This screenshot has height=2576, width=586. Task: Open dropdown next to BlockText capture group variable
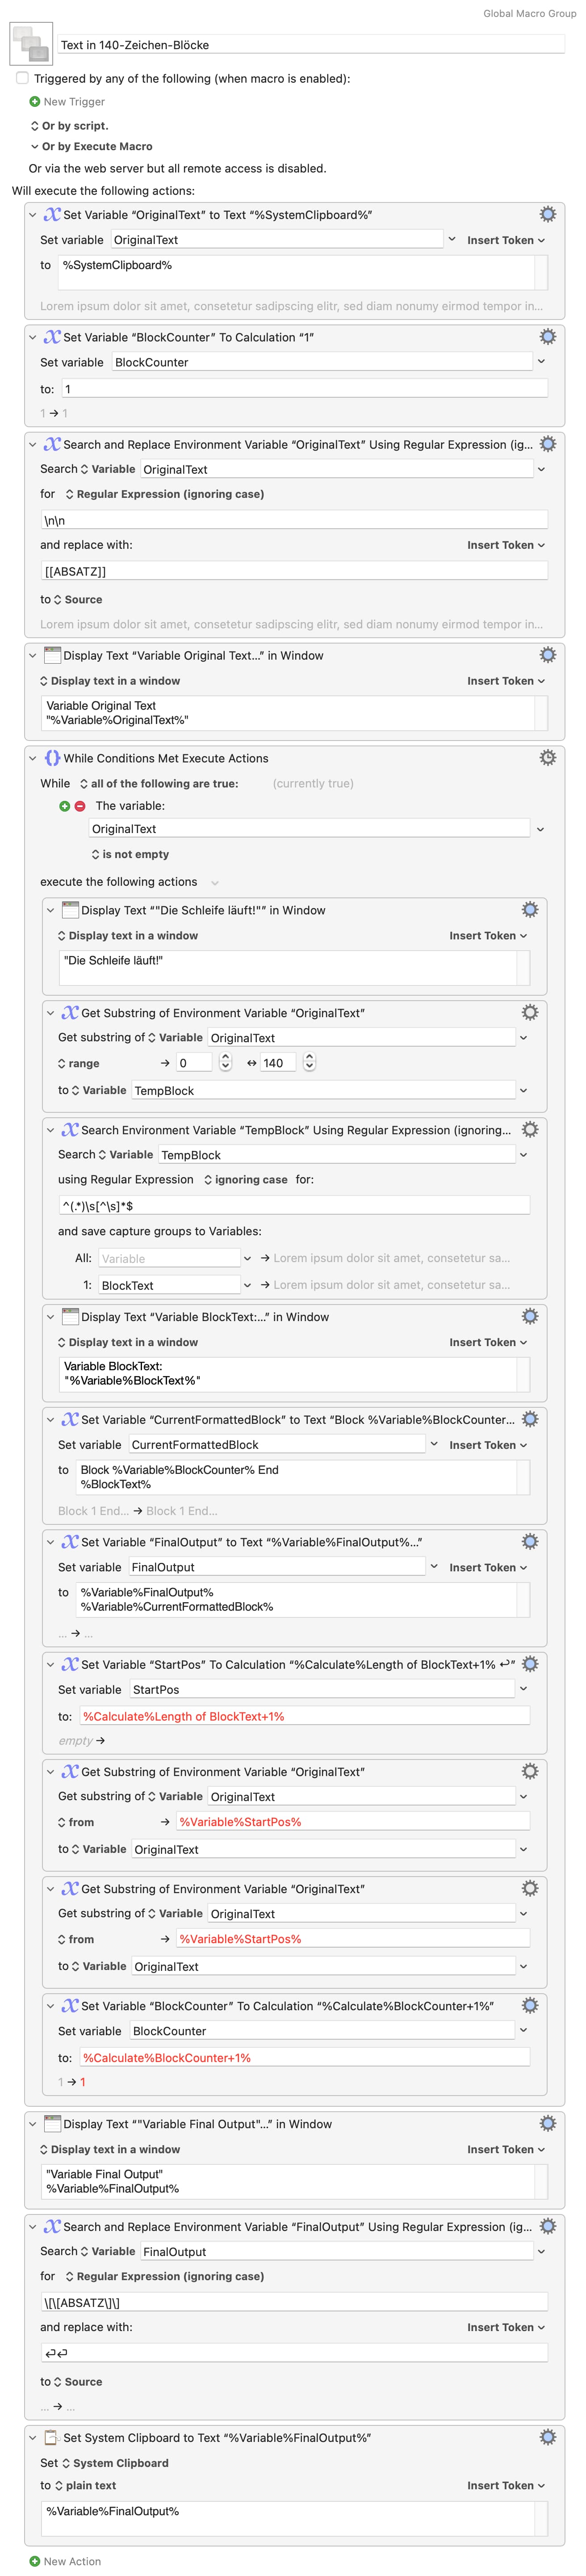click(x=248, y=1285)
